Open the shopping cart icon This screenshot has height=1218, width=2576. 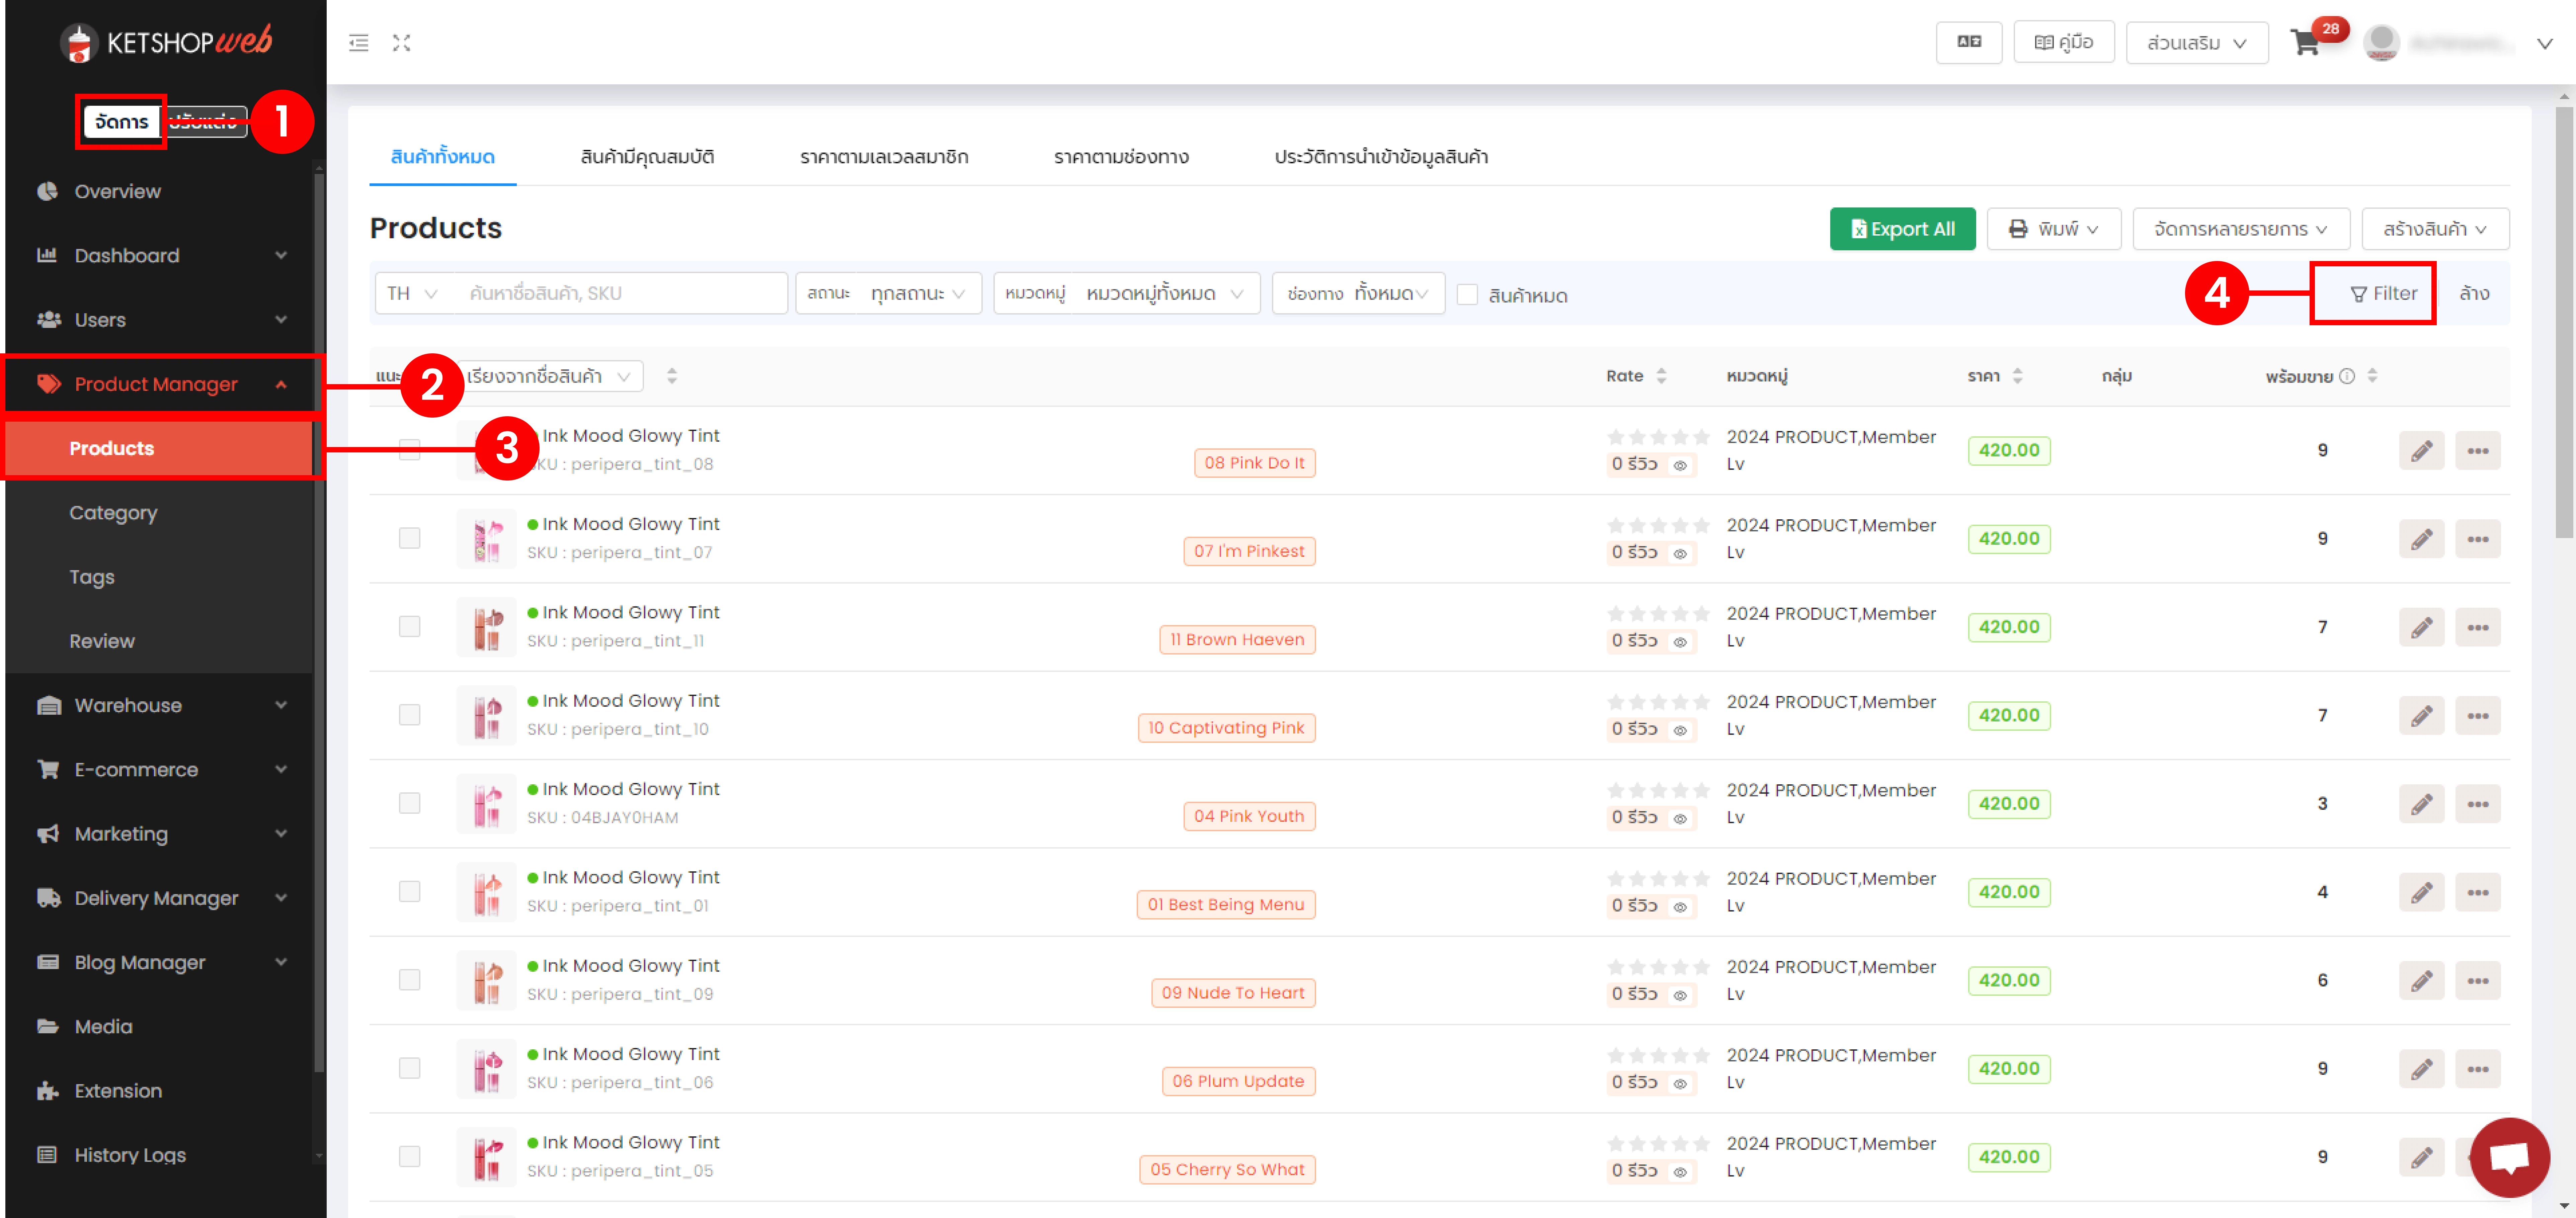2305,43
